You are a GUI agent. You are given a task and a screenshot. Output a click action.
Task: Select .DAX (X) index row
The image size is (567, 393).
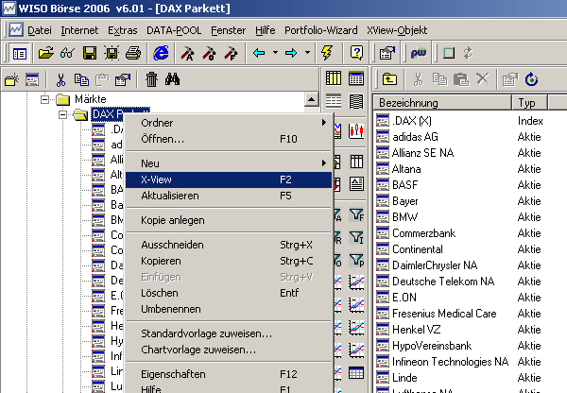coord(412,121)
